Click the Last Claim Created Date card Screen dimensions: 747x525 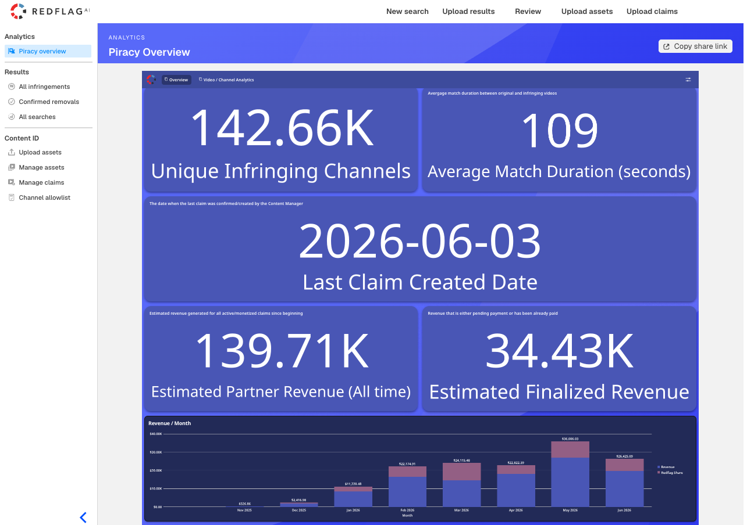tap(420, 249)
